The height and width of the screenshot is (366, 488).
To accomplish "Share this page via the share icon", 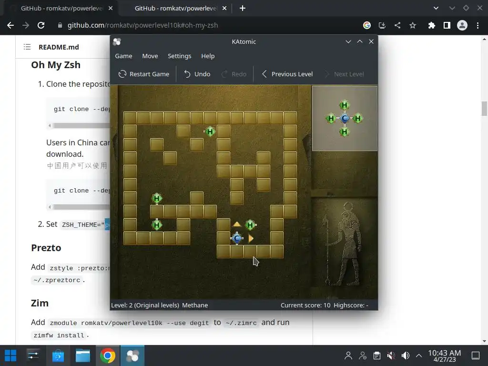I will coord(397,26).
